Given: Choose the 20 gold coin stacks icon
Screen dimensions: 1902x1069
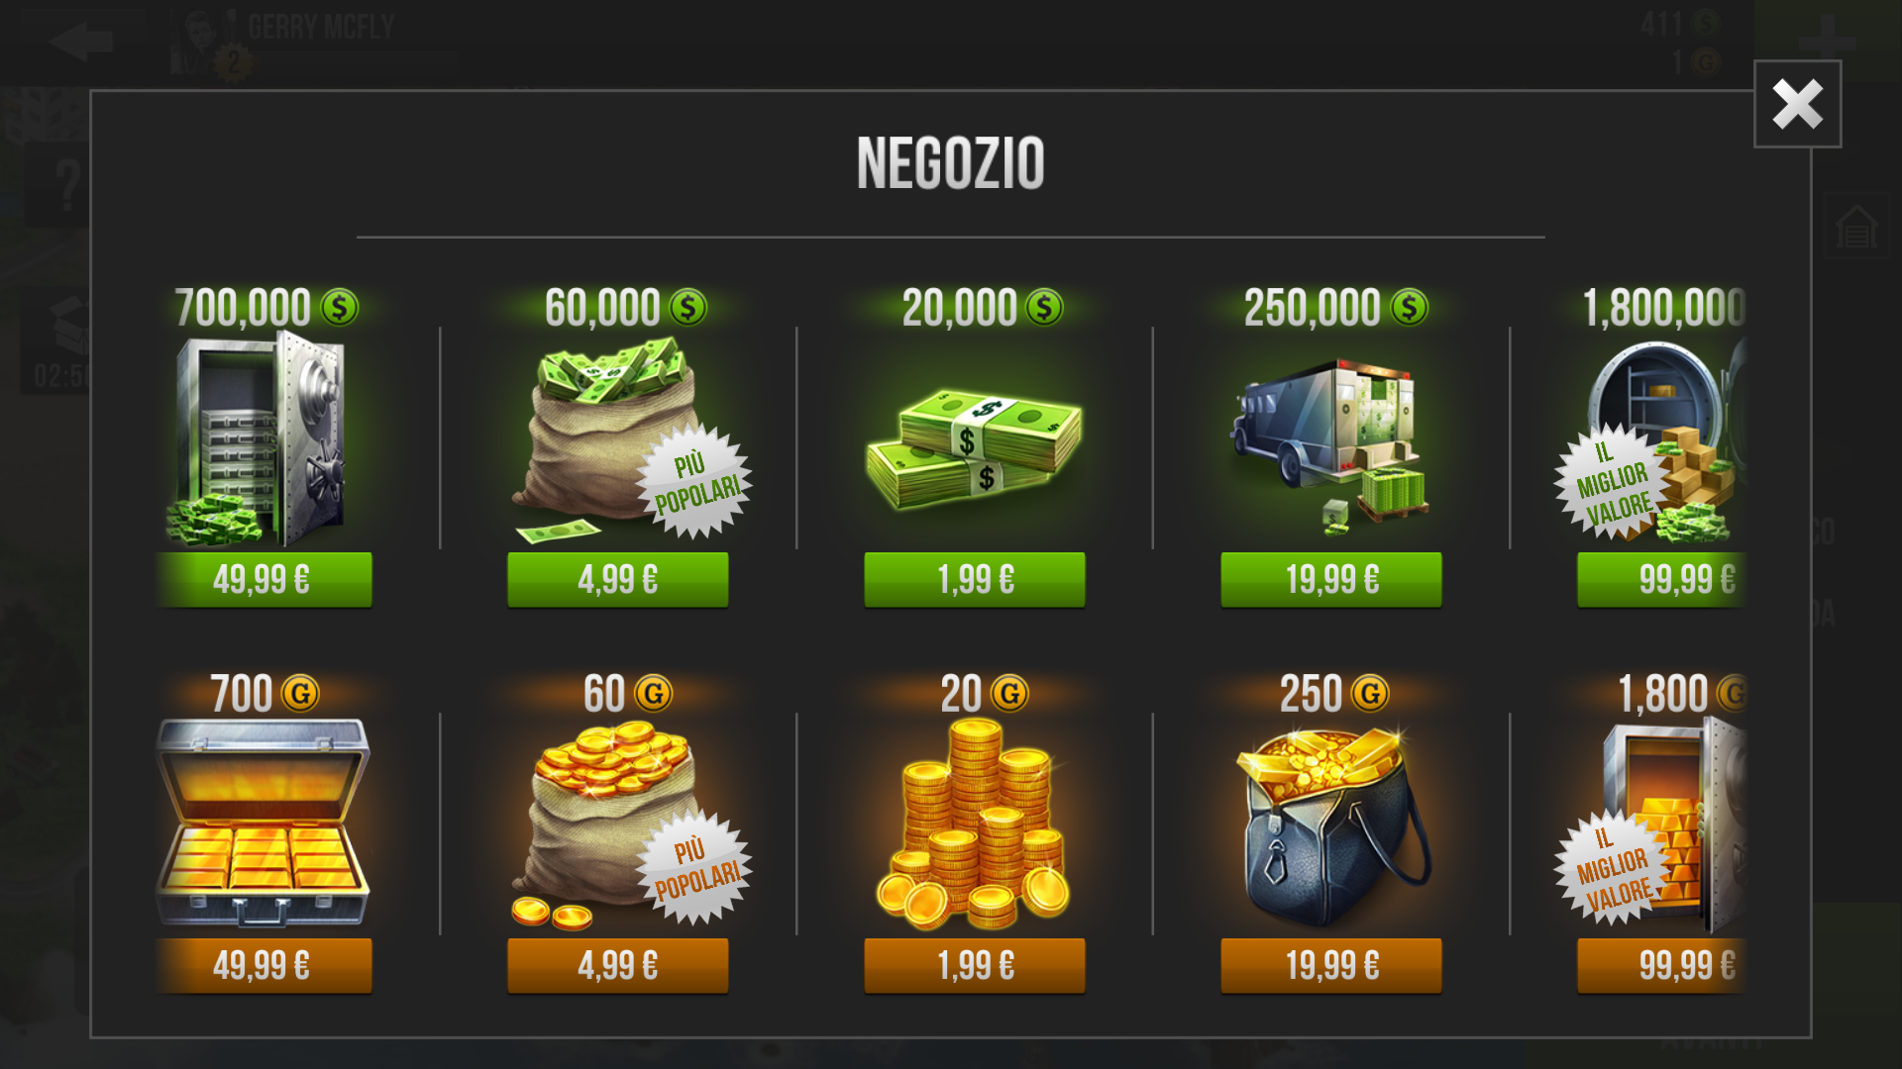Looking at the screenshot, I should coord(975,825).
